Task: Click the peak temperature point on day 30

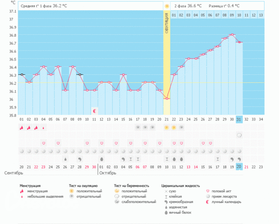Action: click(x=232, y=34)
